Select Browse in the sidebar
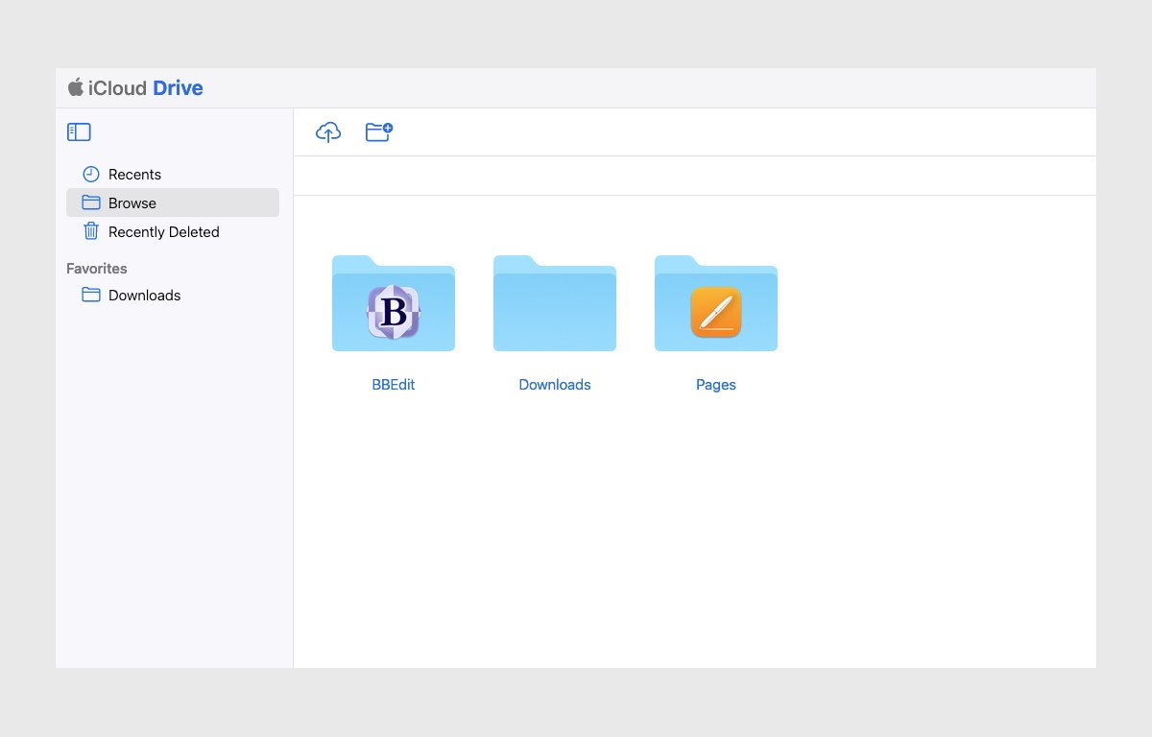Screen dimensions: 1152x737 173,202
